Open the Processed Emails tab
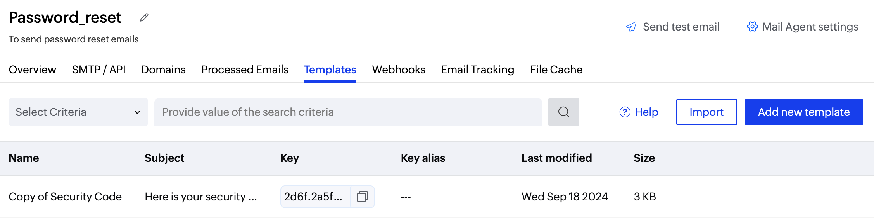The image size is (874, 224). click(x=245, y=70)
